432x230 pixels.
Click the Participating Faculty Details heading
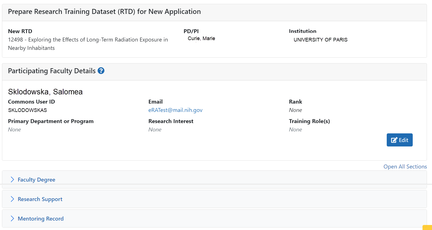pos(52,71)
